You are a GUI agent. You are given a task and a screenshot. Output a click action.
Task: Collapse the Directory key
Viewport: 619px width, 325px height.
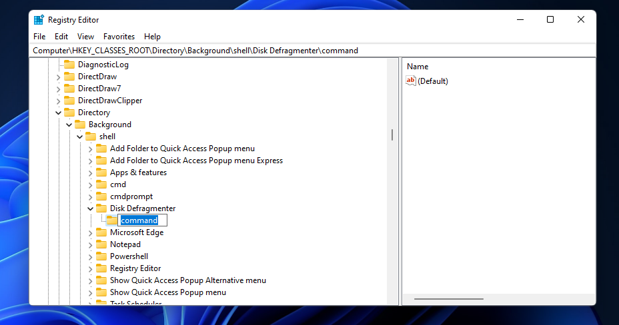pos(59,113)
